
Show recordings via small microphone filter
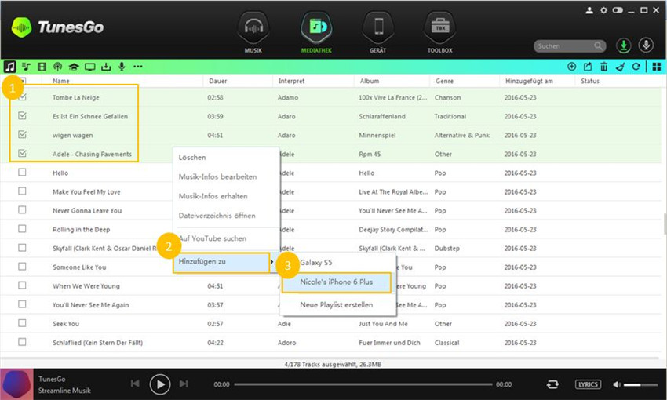point(122,67)
